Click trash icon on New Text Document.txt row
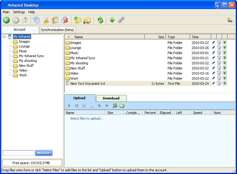 (219, 83)
